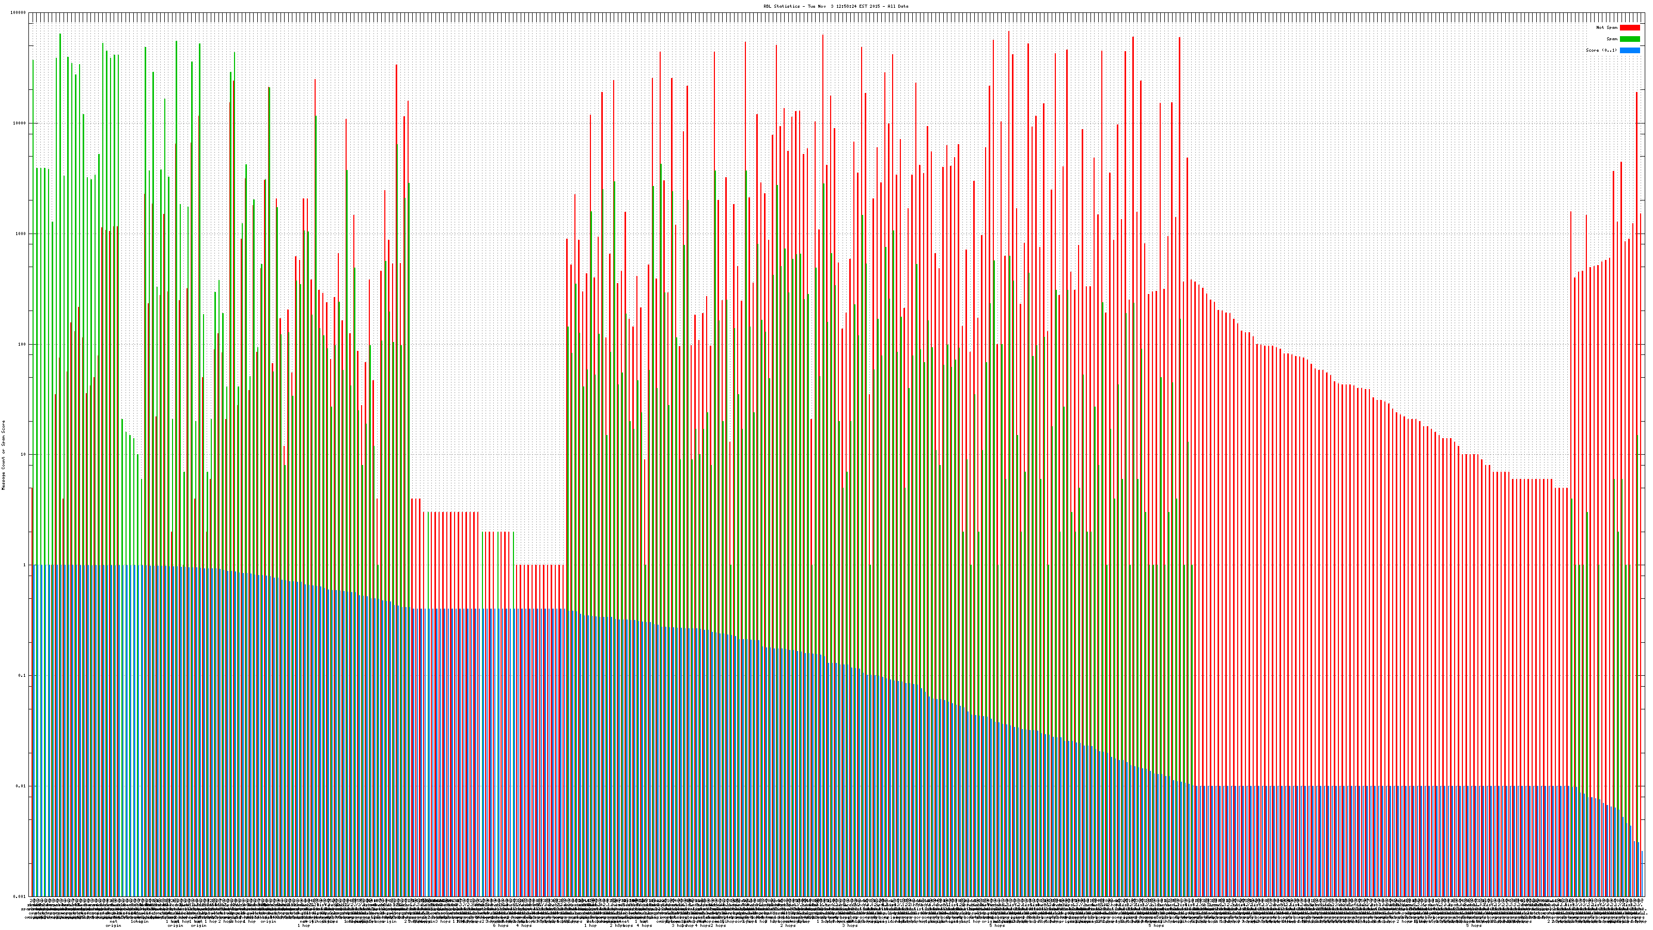Click the 1 y-axis tick label

point(25,565)
